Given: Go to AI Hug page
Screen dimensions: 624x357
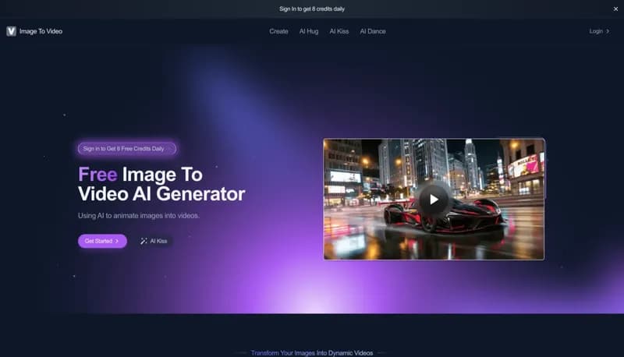Looking at the screenshot, I should (309, 31).
